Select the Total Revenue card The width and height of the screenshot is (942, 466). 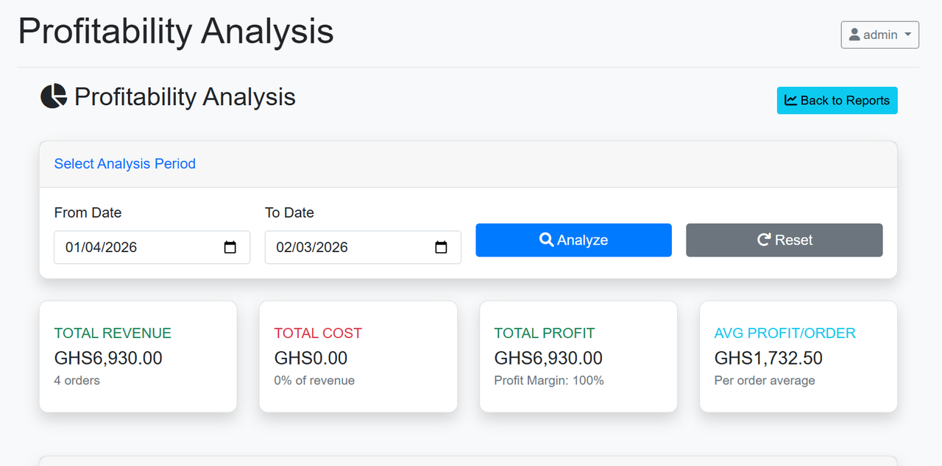138,356
